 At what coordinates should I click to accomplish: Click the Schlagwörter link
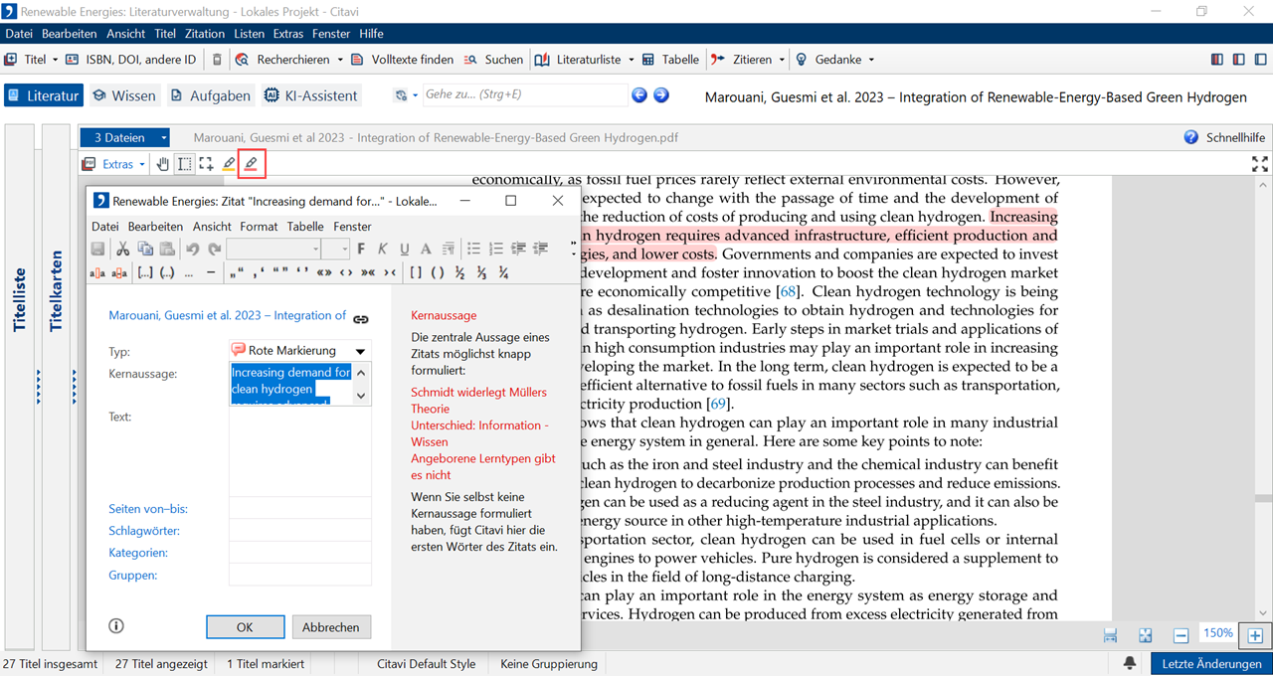pyautogui.click(x=144, y=531)
